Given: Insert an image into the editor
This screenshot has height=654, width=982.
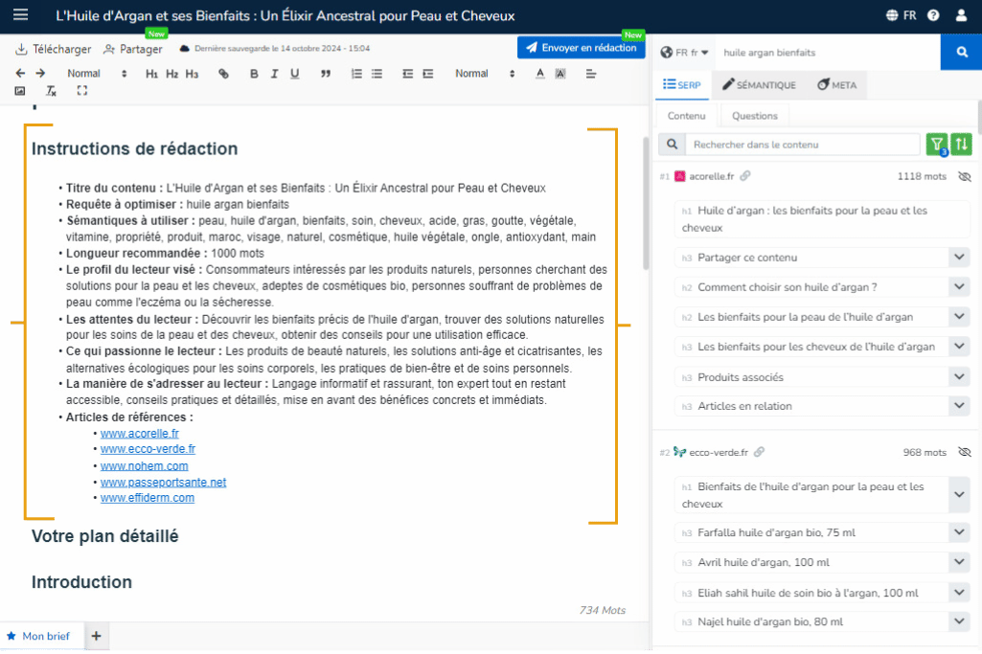Looking at the screenshot, I should click(x=20, y=91).
